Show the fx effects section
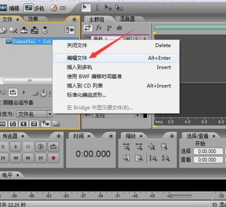226x207 pixels. tap(99, 28)
